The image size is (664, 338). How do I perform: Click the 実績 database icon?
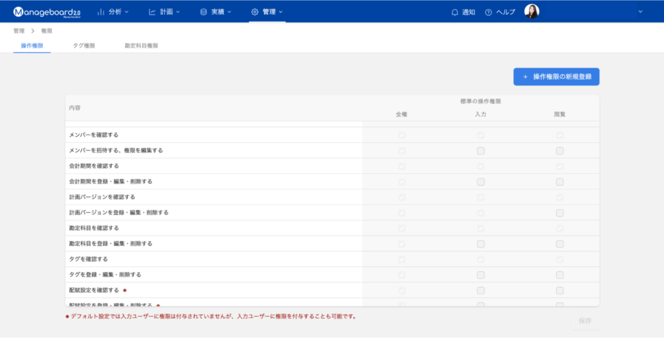click(203, 12)
